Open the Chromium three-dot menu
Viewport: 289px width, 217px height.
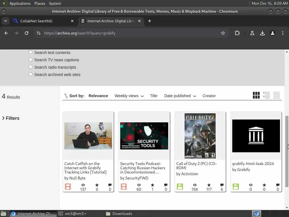pos(283,33)
